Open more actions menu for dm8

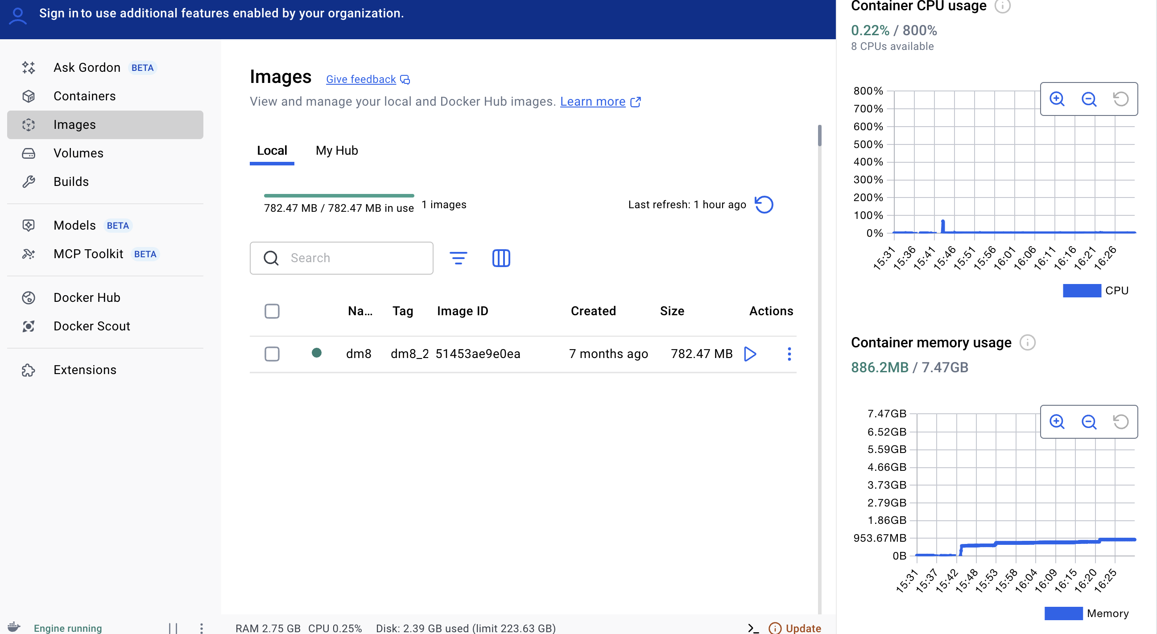(x=789, y=354)
